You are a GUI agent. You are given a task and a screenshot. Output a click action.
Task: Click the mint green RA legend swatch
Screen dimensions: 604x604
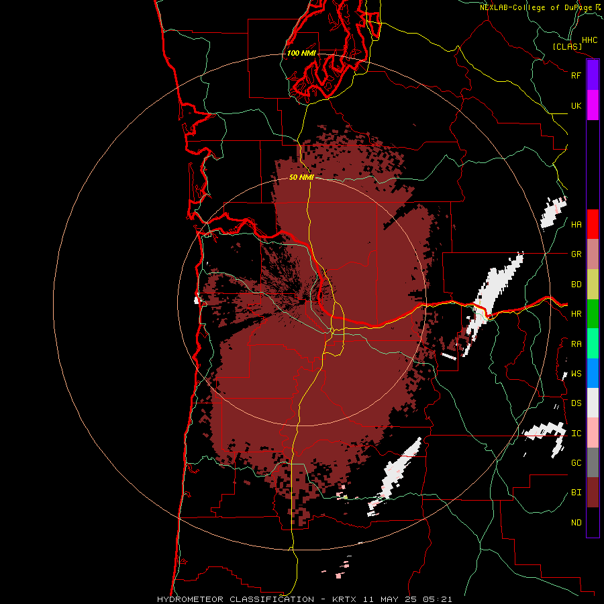pos(593,344)
